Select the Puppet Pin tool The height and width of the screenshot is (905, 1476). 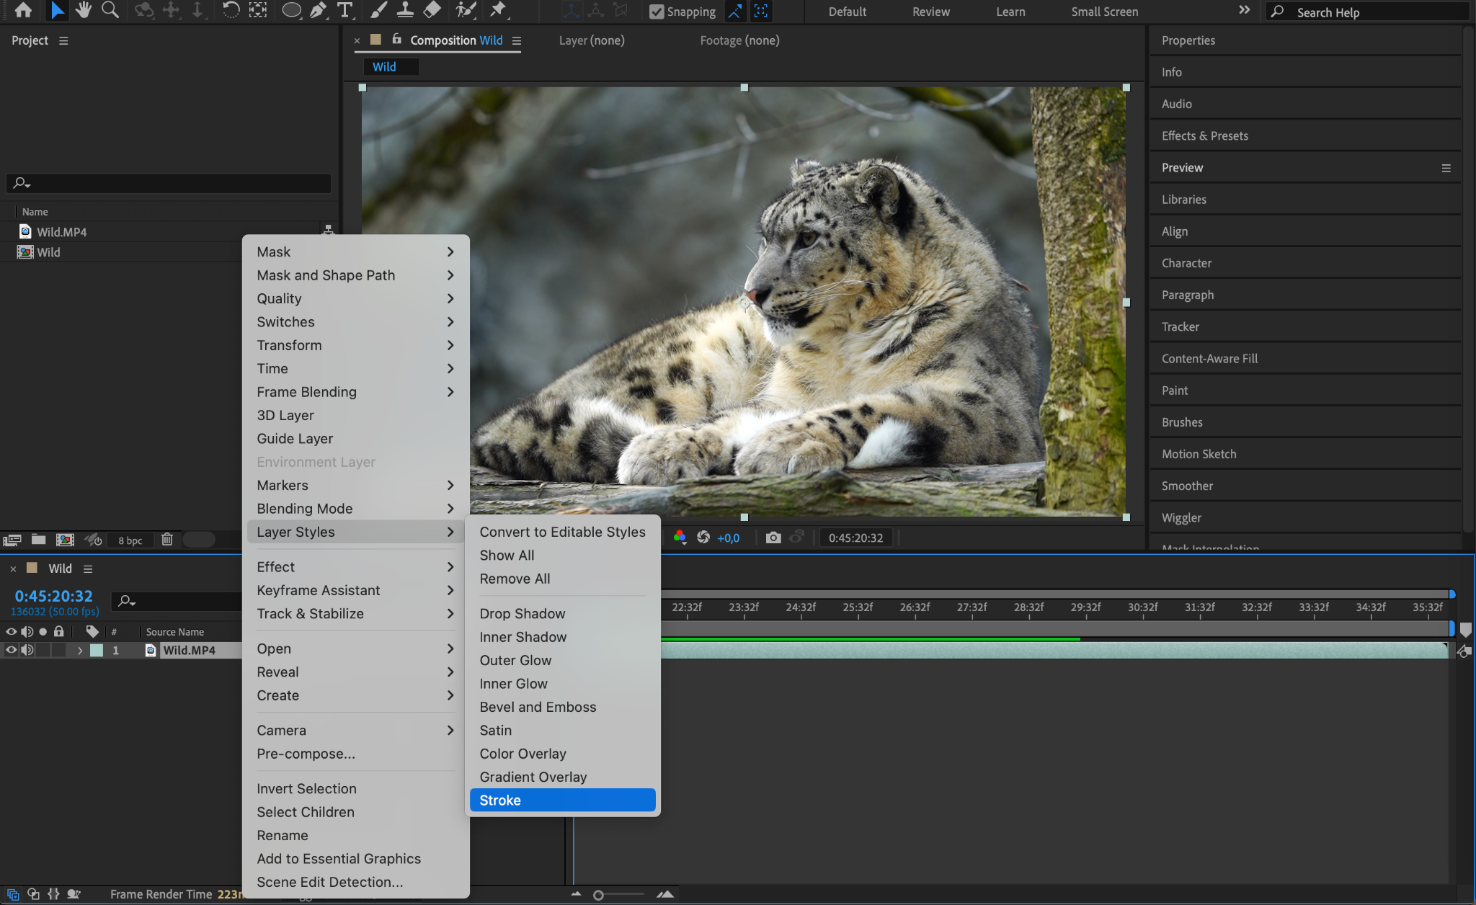[498, 10]
